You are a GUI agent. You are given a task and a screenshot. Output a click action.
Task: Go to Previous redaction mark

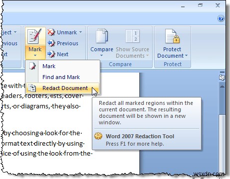tap(63, 43)
